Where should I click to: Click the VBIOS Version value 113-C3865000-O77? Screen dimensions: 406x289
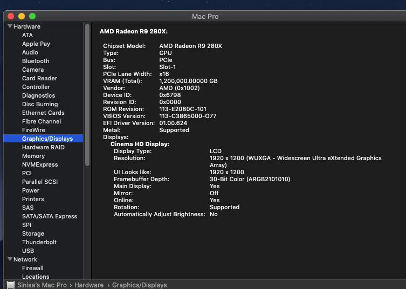click(188, 116)
